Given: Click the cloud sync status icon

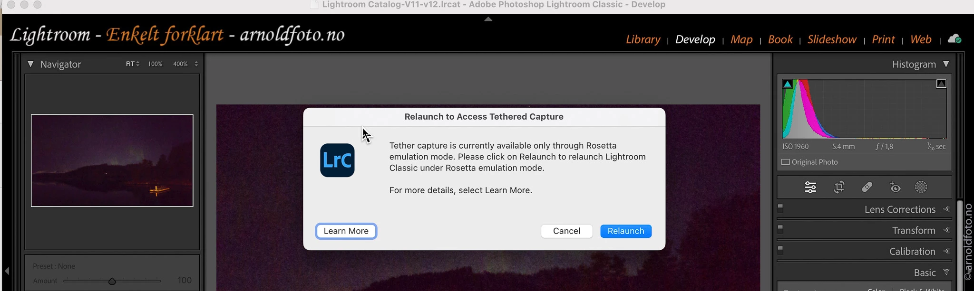Looking at the screenshot, I should (x=955, y=39).
